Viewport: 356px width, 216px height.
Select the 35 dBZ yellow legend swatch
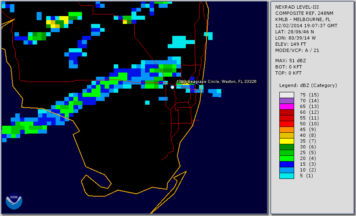(287, 141)
